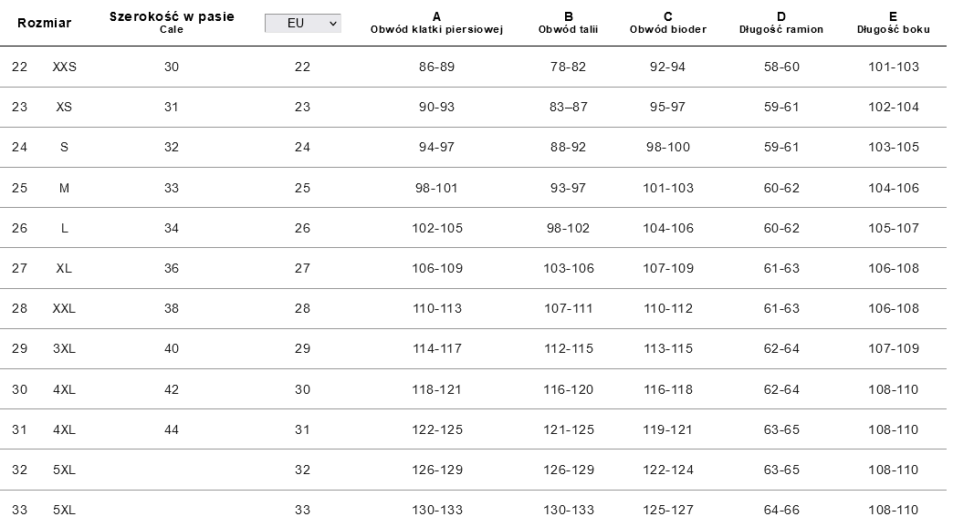Click column B Obwód talii header
The width and height of the screenshot is (953, 527).
click(x=569, y=23)
